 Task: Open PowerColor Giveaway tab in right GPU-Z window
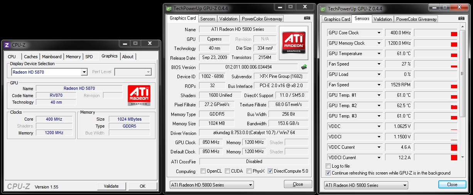pos(416,19)
